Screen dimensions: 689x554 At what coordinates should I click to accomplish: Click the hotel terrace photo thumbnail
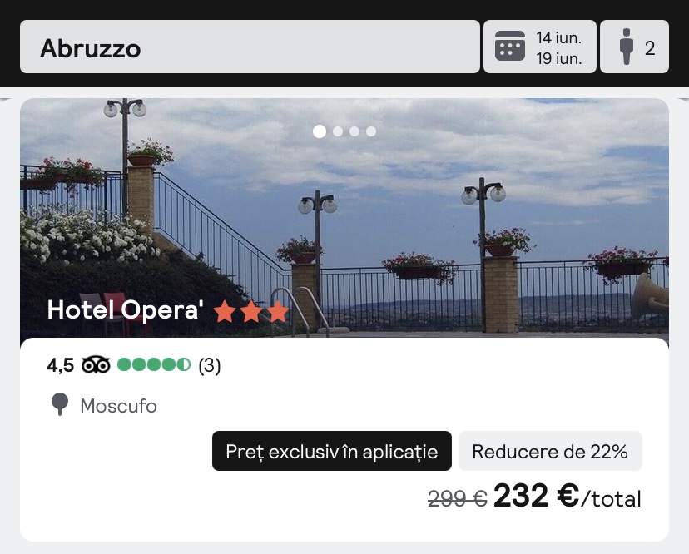pos(344,218)
